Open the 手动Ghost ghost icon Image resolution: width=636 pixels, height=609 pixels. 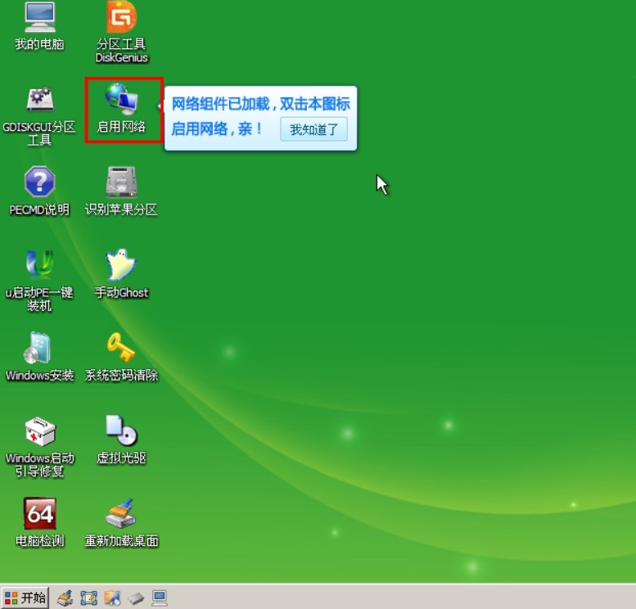(x=122, y=265)
